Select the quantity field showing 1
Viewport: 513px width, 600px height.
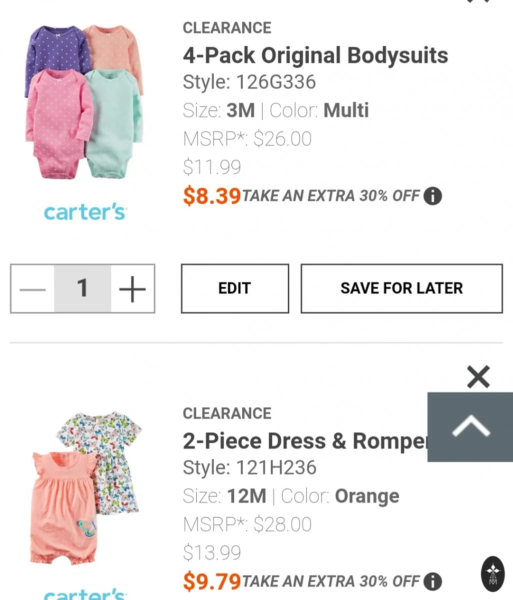tap(83, 288)
